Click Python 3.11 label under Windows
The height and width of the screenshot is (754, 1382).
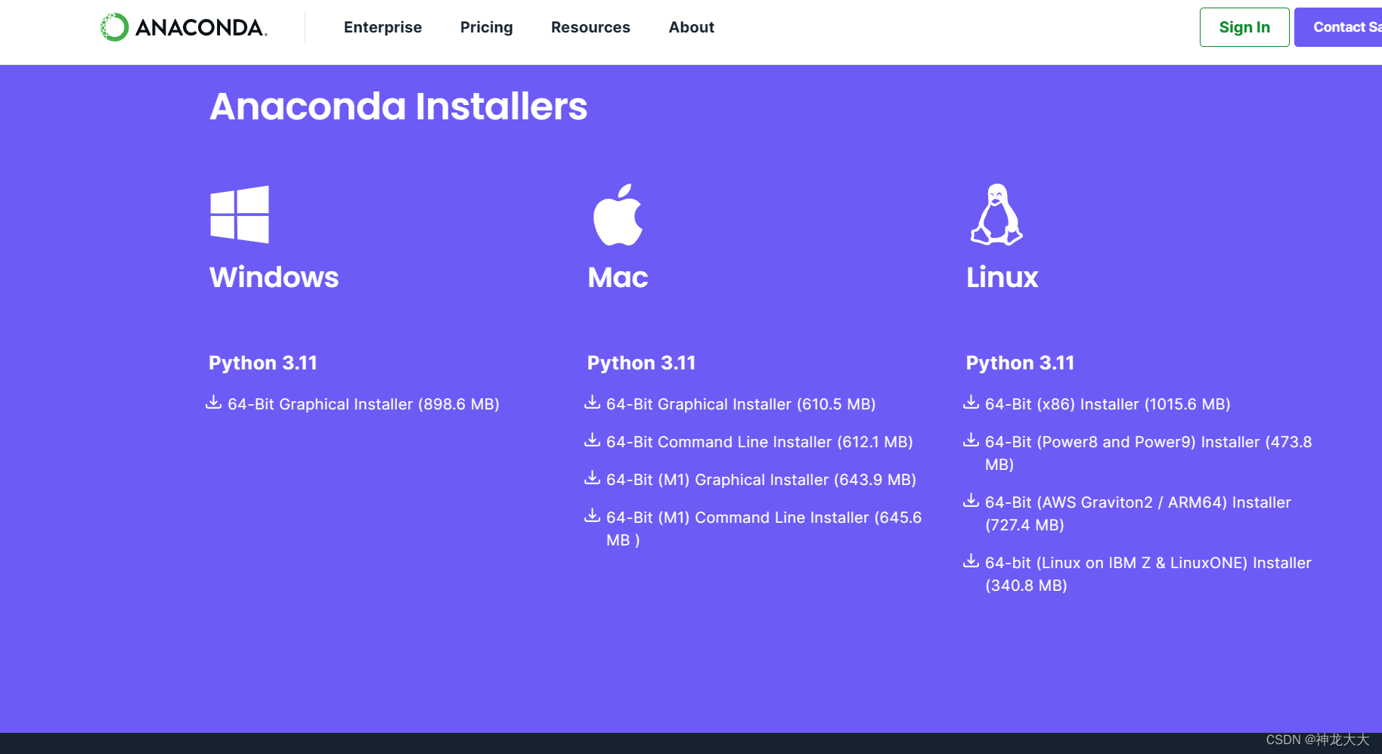click(263, 363)
